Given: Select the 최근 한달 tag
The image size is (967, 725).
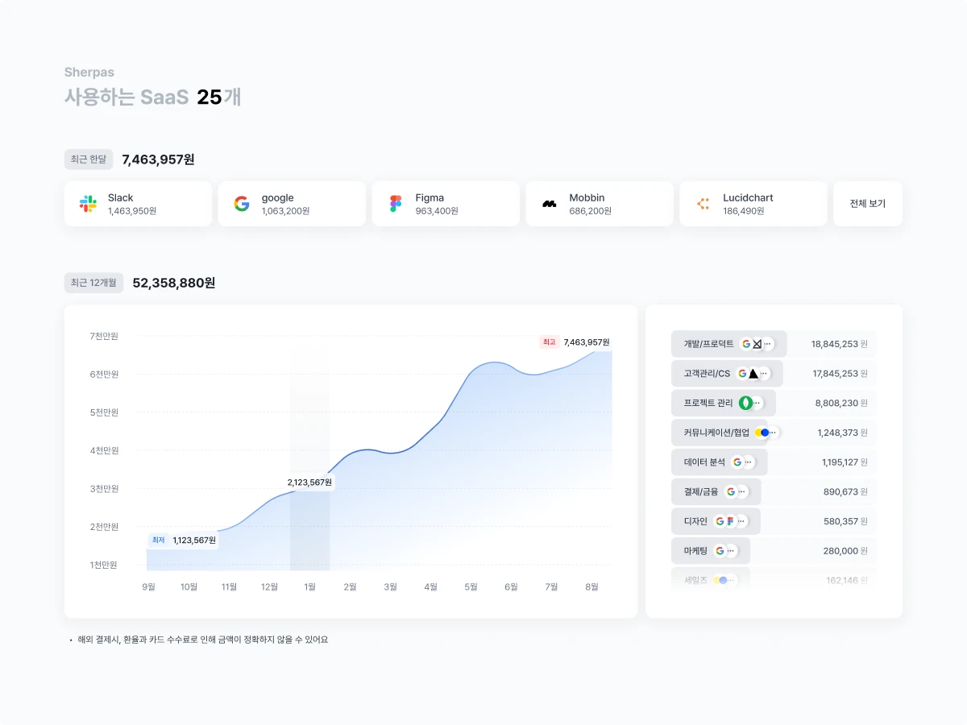Looking at the screenshot, I should coord(89,159).
